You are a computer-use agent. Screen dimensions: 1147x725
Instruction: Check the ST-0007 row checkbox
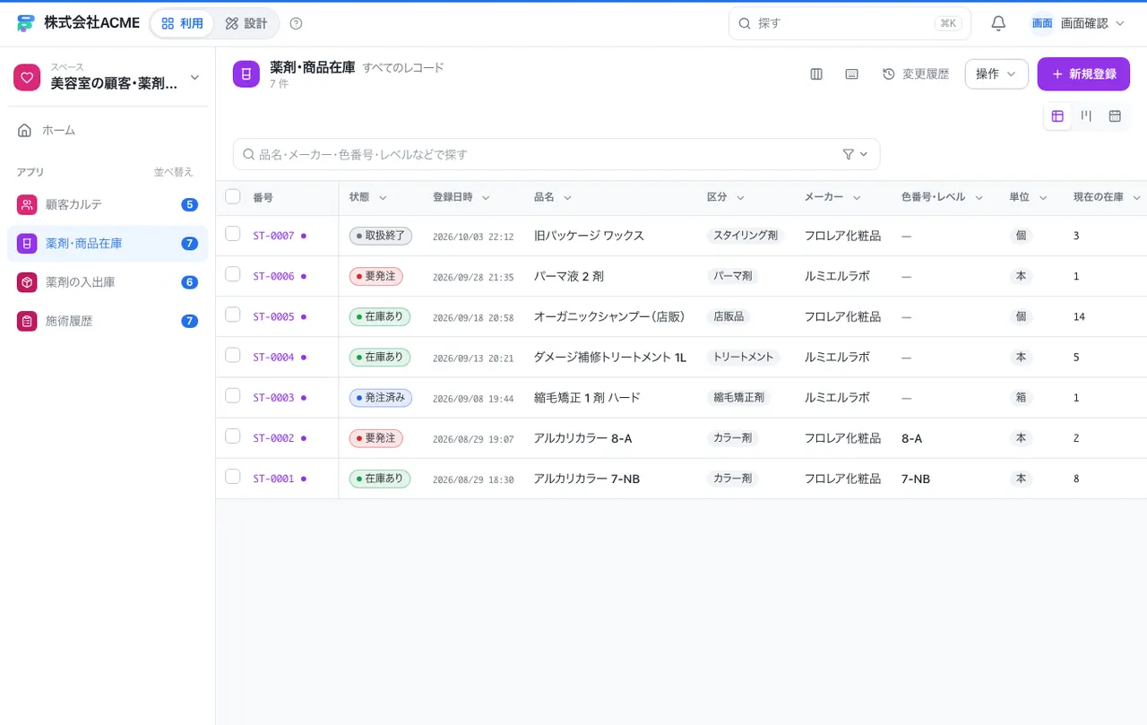click(x=233, y=234)
